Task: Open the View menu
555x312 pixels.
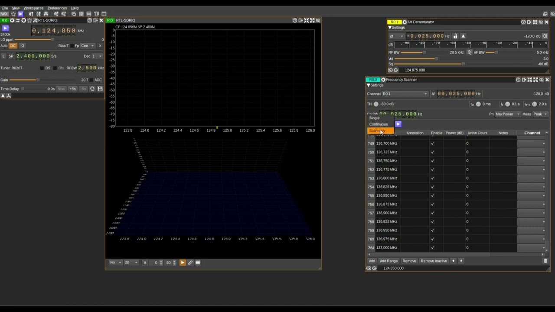Action: (x=16, y=8)
